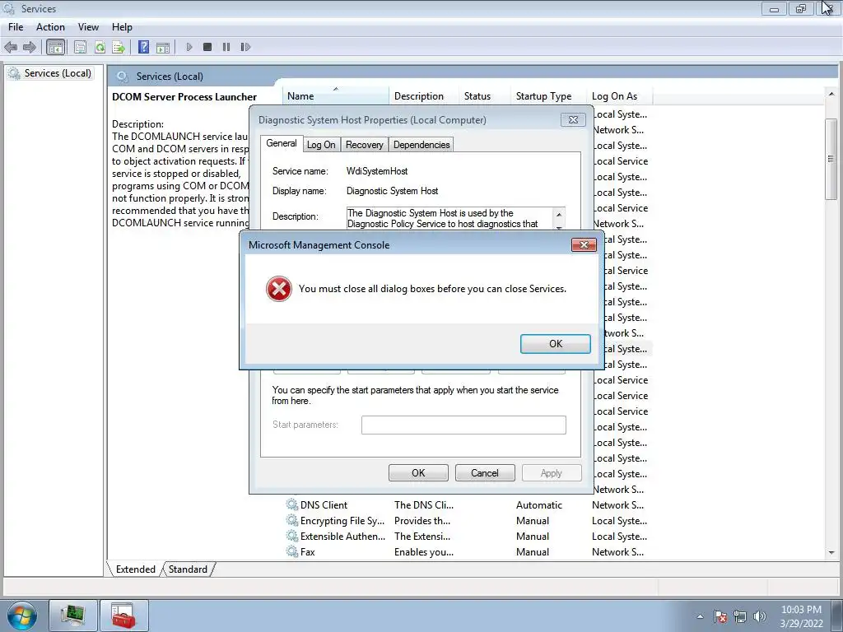
Task: Switch to the Standard view tab
Action: (x=188, y=569)
